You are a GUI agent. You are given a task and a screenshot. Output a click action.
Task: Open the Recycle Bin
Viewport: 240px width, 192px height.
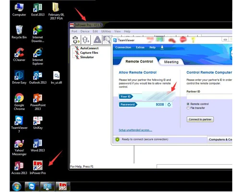coord(19,32)
